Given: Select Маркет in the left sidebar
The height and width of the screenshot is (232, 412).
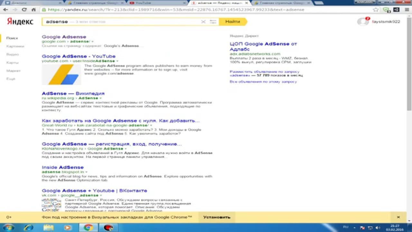Looking at the screenshot, I should (14, 71).
